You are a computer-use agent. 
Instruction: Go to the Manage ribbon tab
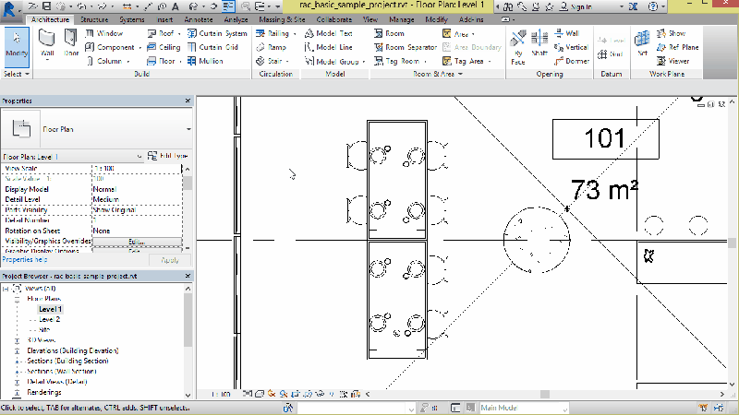pos(402,19)
